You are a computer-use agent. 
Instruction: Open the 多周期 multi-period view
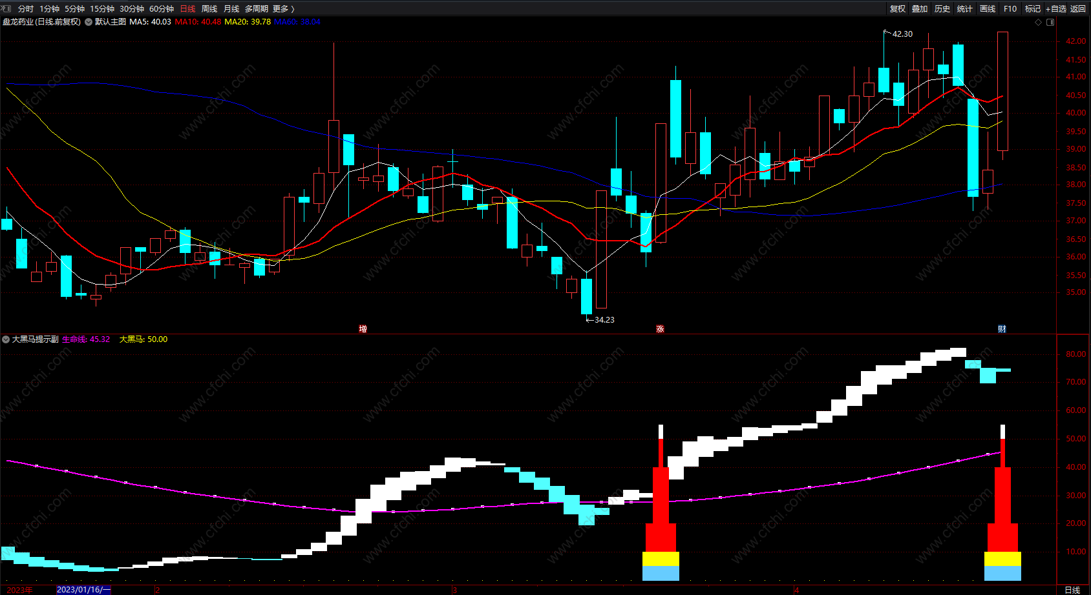tap(257, 8)
